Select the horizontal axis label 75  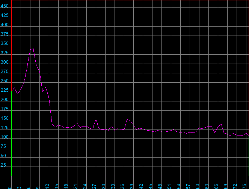[244, 186]
